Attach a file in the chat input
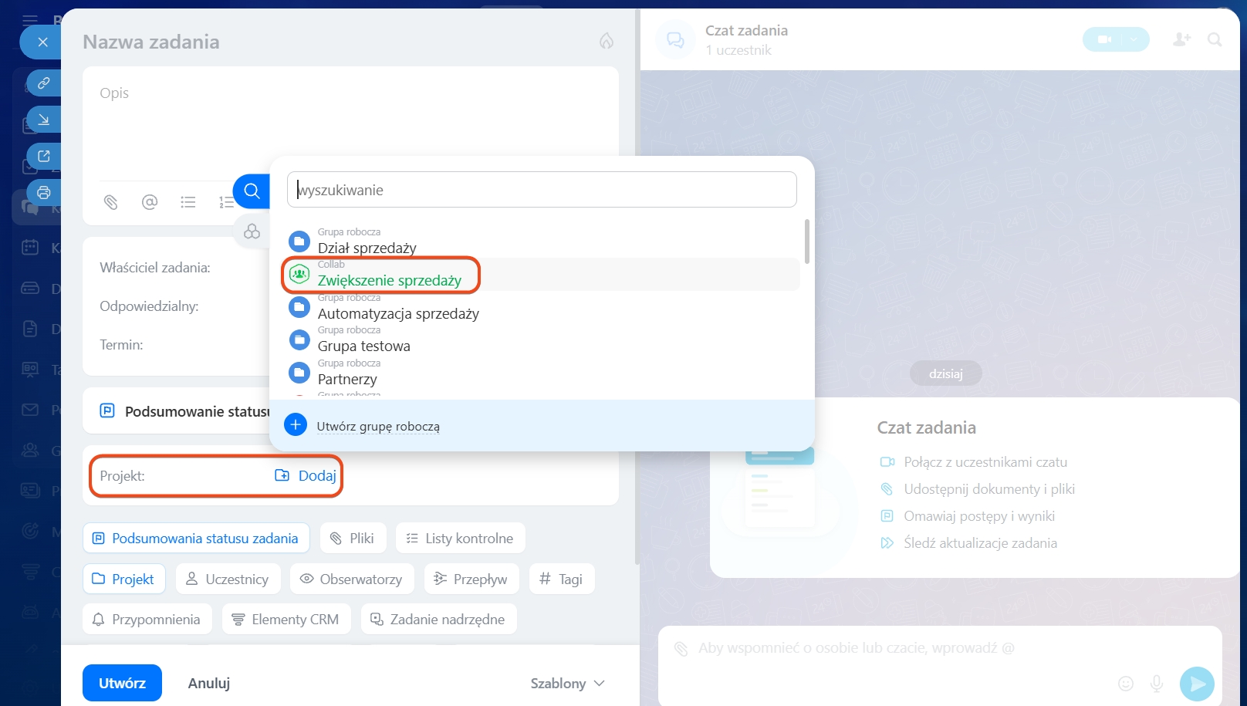The height and width of the screenshot is (706, 1247). [x=681, y=648]
